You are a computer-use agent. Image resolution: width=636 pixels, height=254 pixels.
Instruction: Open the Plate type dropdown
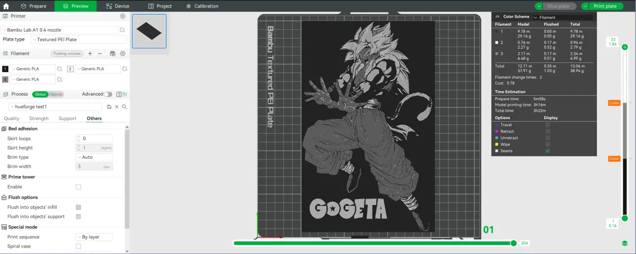78,40
